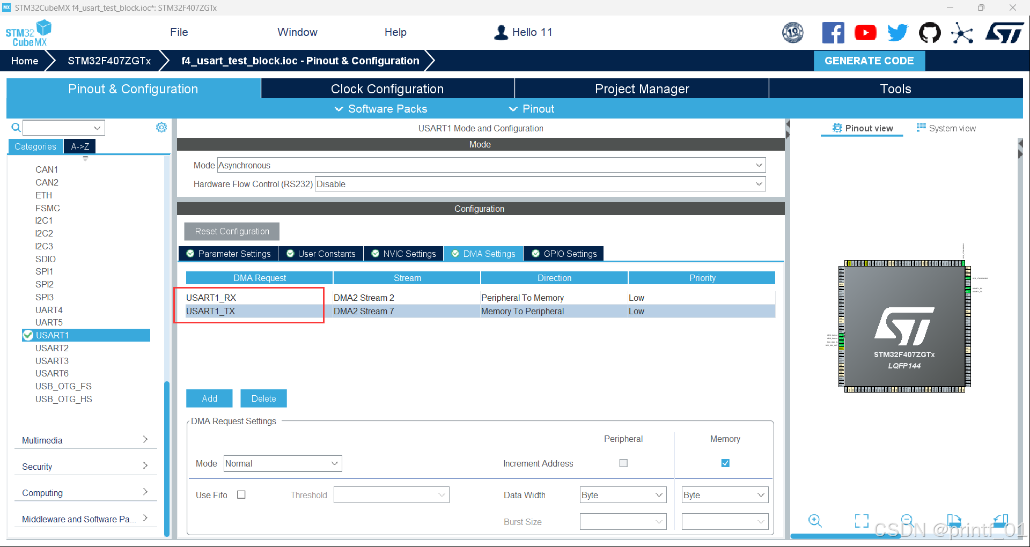1030x547 pixels.
Task: Toggle Peripheral Increment Address checkbox
Action: pos(623,463)
